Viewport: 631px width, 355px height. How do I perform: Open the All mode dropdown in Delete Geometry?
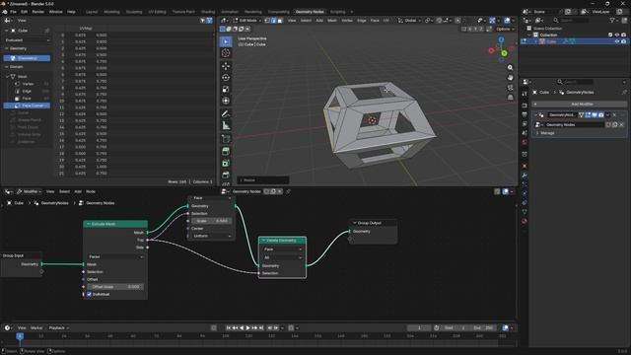[x=282, y=257]
